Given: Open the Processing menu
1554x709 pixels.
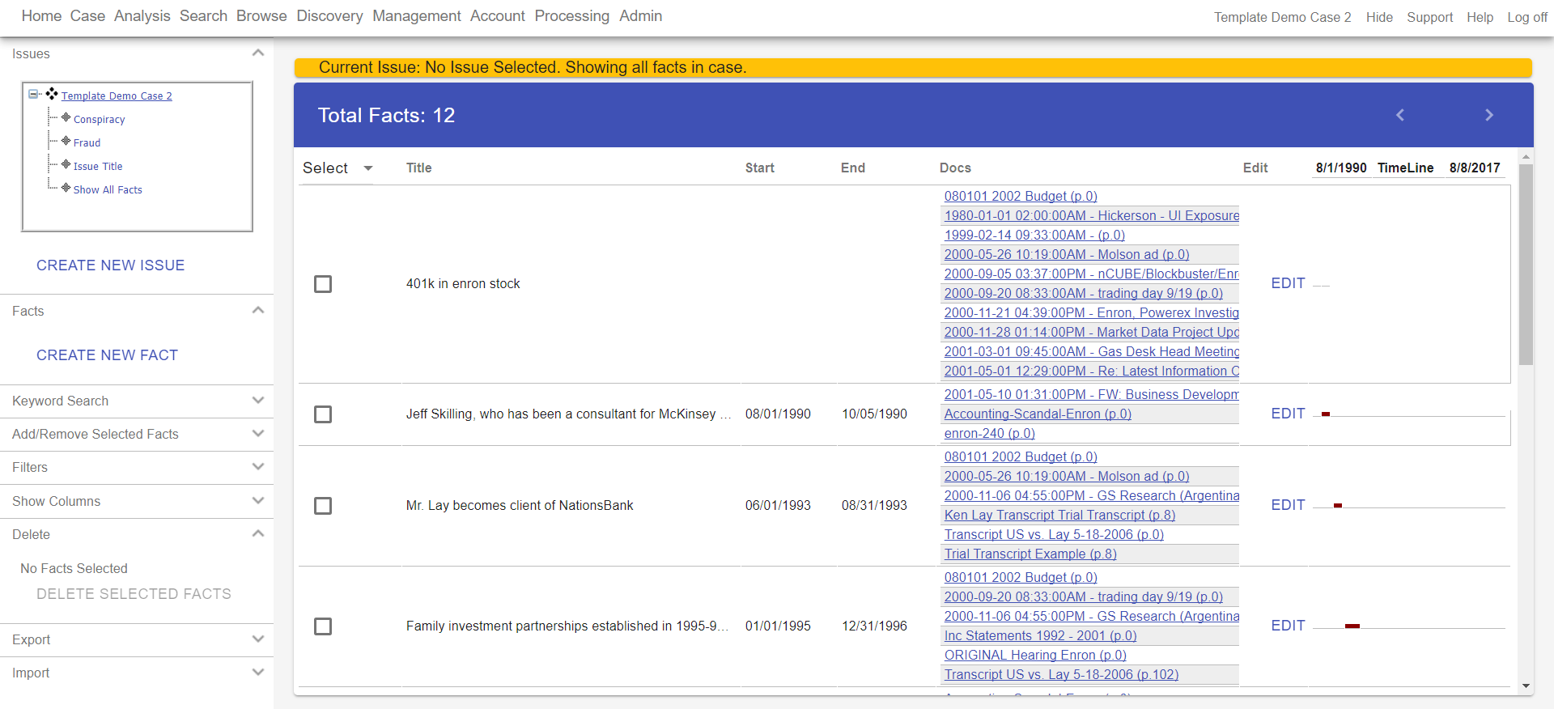Looking at the screenshot, I should coord(571,16).
